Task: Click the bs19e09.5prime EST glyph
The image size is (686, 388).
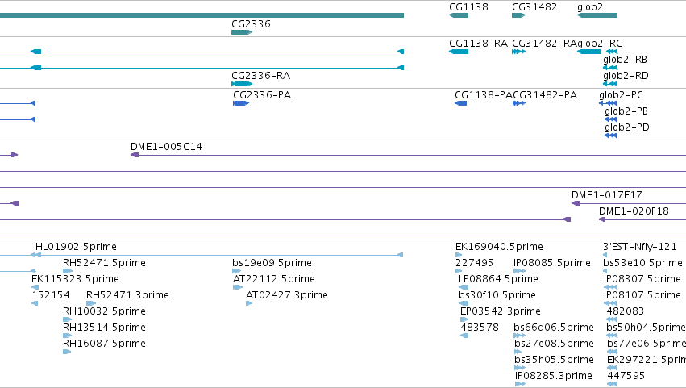Action: point(237,271)
